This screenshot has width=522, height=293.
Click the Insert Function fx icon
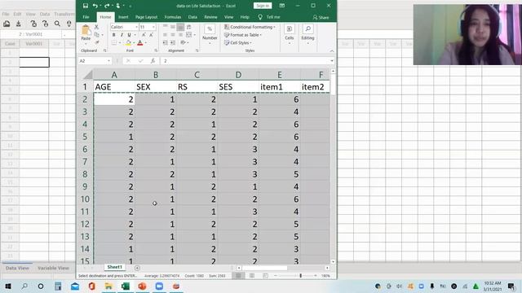point(153,61)
